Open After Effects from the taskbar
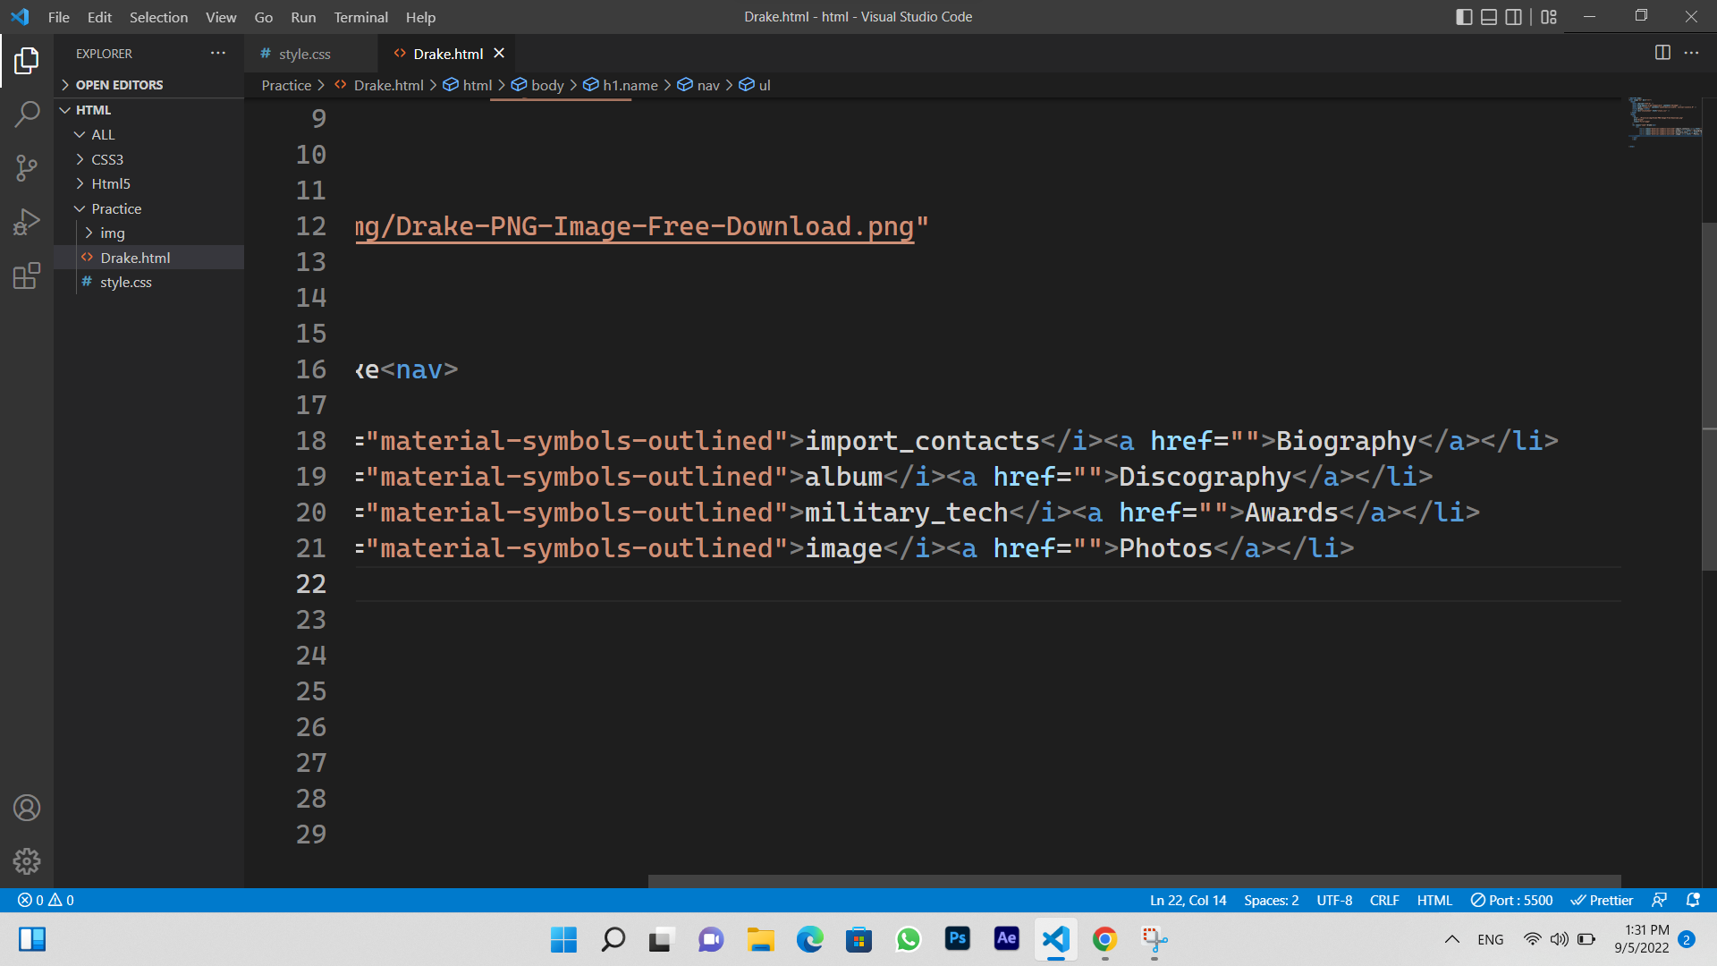The image size is (1717, 966). [x=1006, y=939]
